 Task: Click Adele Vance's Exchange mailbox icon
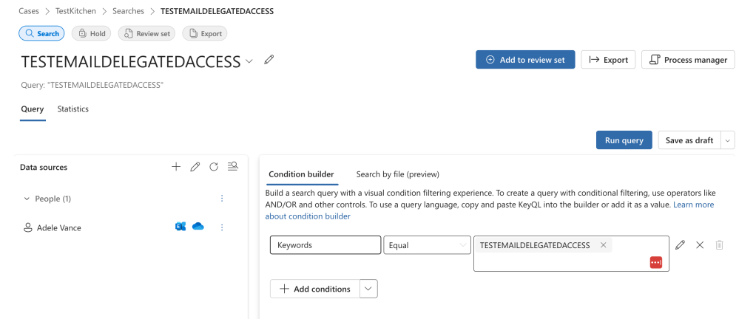[180, 227]
